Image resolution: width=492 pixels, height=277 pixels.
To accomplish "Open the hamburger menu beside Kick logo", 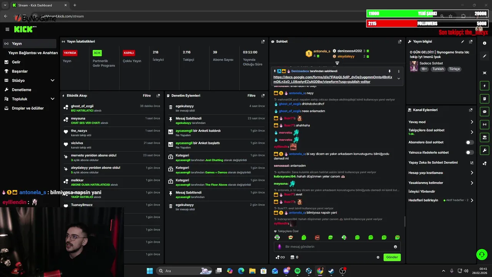I will point(7,29).
